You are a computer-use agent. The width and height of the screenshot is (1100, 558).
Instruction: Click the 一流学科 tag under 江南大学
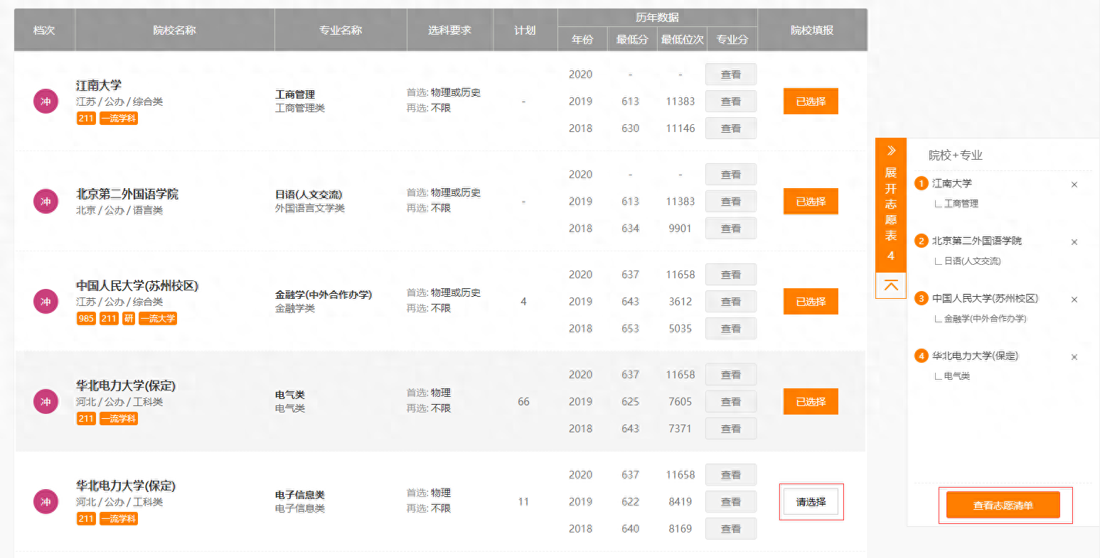119,119
